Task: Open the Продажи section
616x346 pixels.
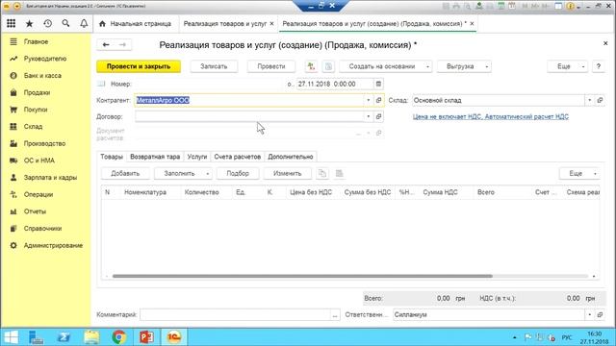Action: pyautogui.click(x=37, y=92)
